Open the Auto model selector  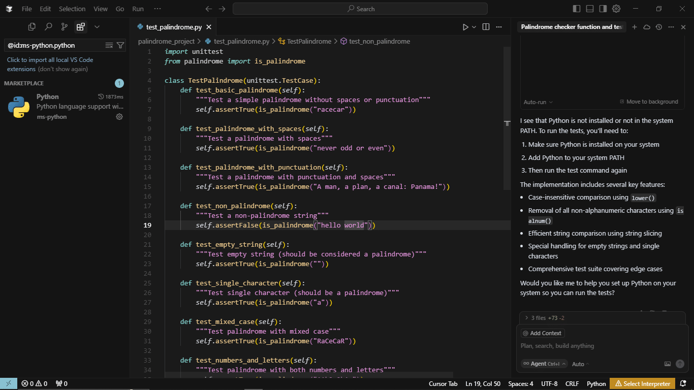point(581,364)
